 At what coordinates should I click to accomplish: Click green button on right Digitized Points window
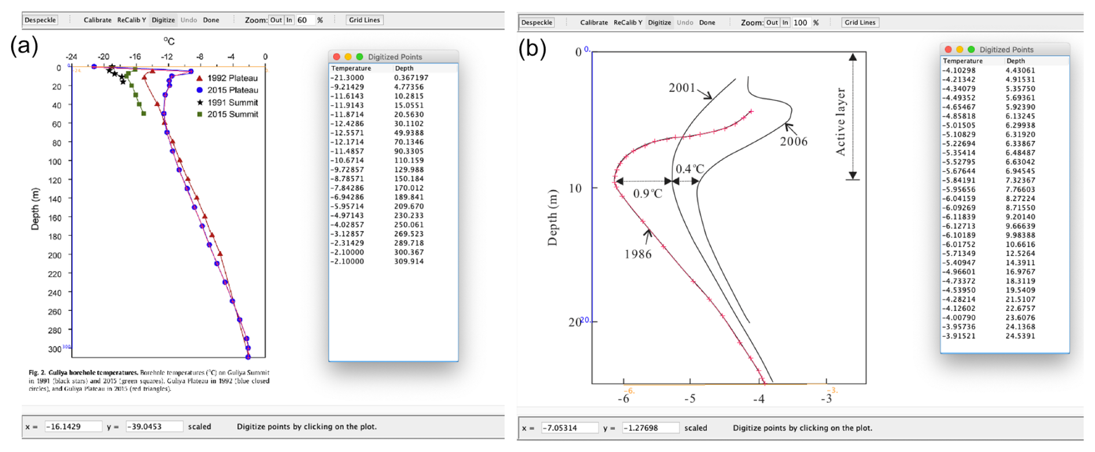coord(971,50)
